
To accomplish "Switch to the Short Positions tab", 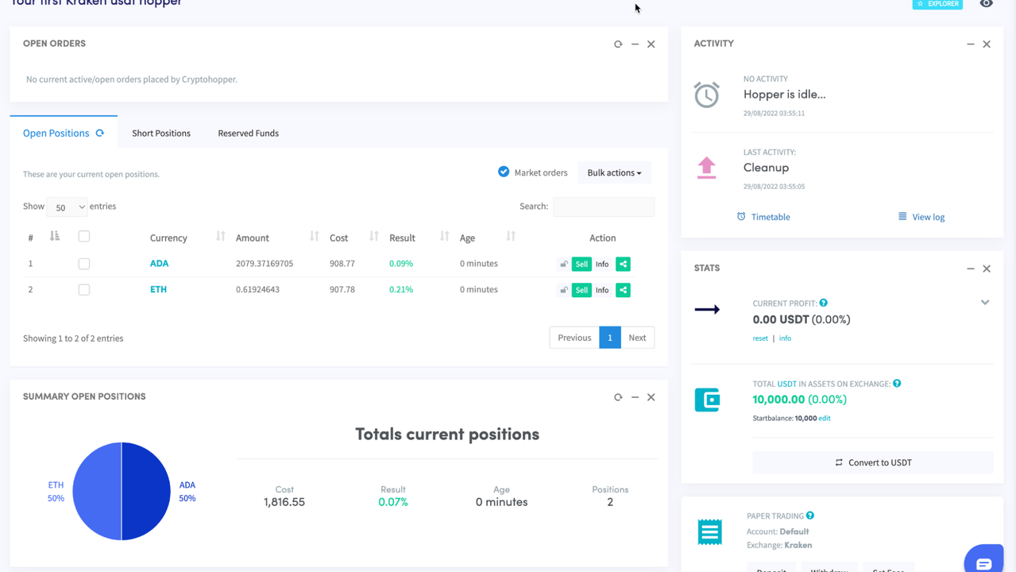I will (161, 133).
